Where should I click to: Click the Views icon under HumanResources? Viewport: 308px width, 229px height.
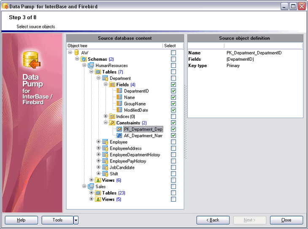tap(98, 180)
